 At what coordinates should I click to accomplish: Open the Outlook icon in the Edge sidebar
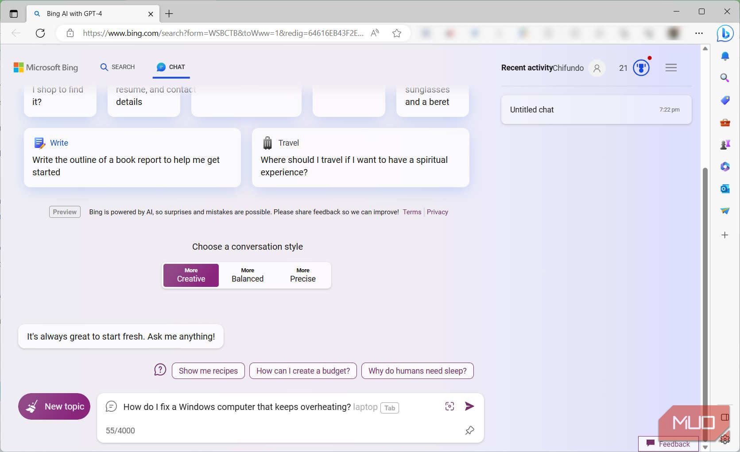pos(725,189)
